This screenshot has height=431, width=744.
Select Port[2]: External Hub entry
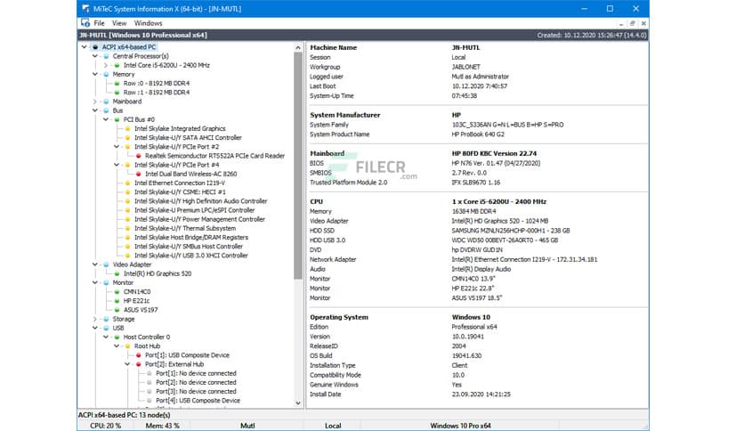click(x=174, y=364)
